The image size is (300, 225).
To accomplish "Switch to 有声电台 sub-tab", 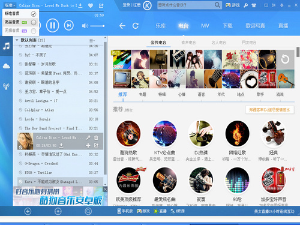I will point(188,43).
